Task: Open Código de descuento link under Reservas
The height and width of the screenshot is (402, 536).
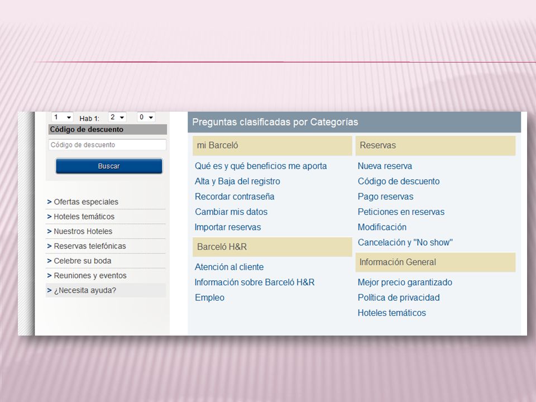Action: point(399,181)
